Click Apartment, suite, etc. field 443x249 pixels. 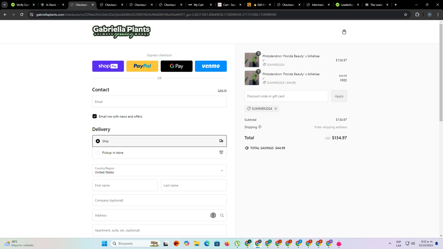[x=159, y=230]
